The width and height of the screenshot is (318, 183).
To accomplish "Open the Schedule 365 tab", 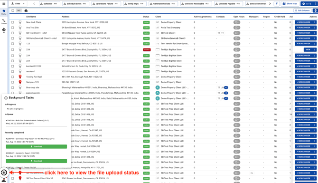I will tap(49, 4).
